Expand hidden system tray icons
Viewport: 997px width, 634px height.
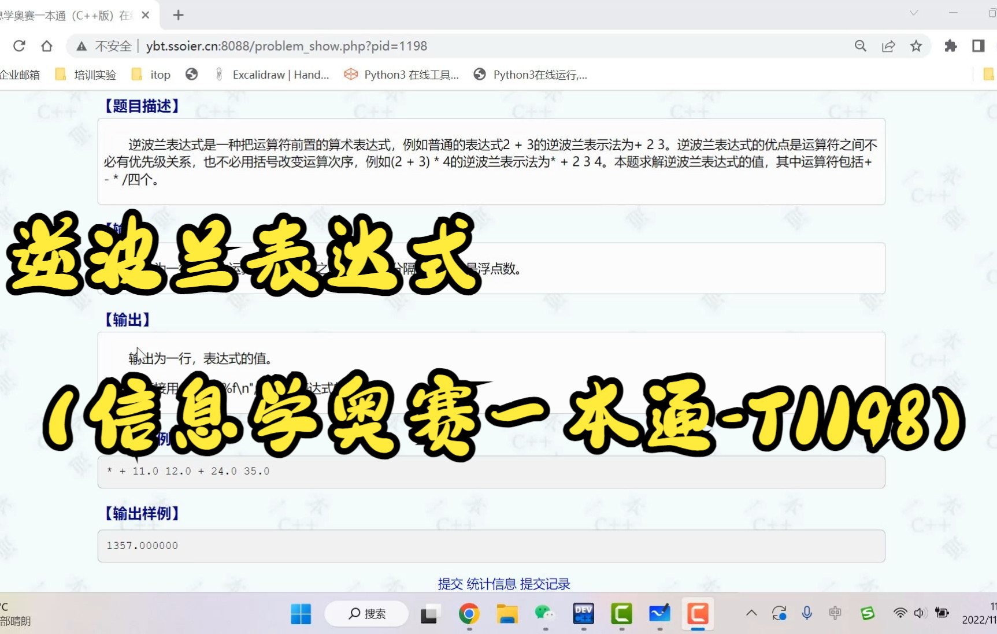pyautogui.click(x=751, y=614)
